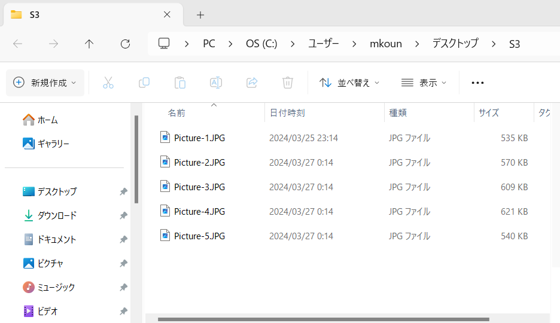560x323 pixels.
Task: Unpin ミュージック using its pin icon
Action: point(123,287)
